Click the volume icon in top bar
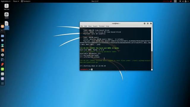Screen dimensions: 190x107 coord(183,1)
